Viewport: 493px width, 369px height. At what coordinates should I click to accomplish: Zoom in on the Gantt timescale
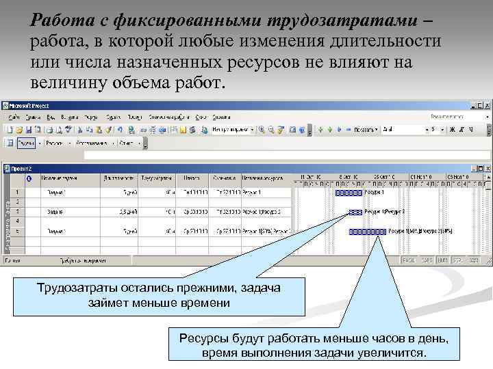coord(262,130)
